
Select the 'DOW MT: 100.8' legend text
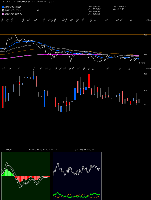[13, 10]
